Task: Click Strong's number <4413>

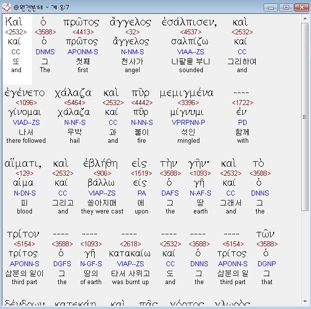Action: coord(83,32)
